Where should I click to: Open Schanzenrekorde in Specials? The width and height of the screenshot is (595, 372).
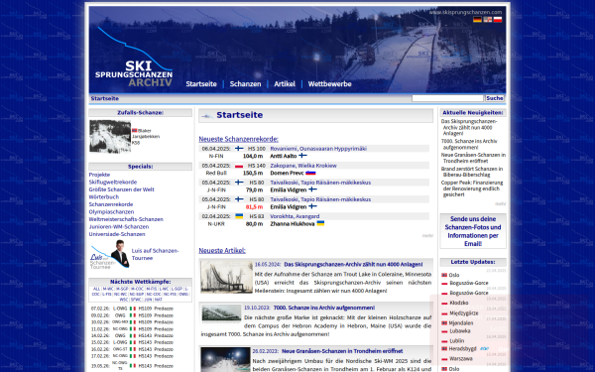111,204
